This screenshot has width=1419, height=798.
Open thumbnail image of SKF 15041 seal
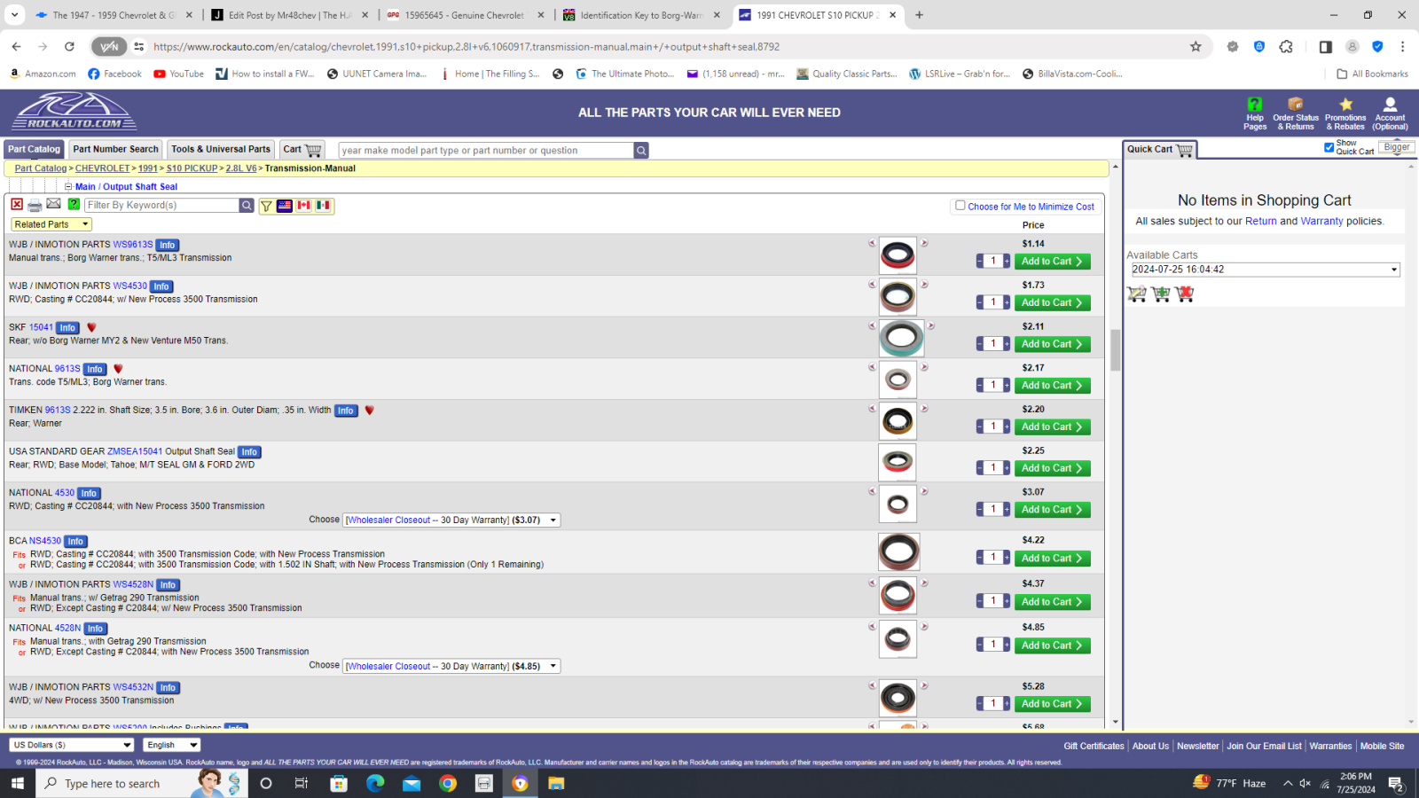(901, 338)
